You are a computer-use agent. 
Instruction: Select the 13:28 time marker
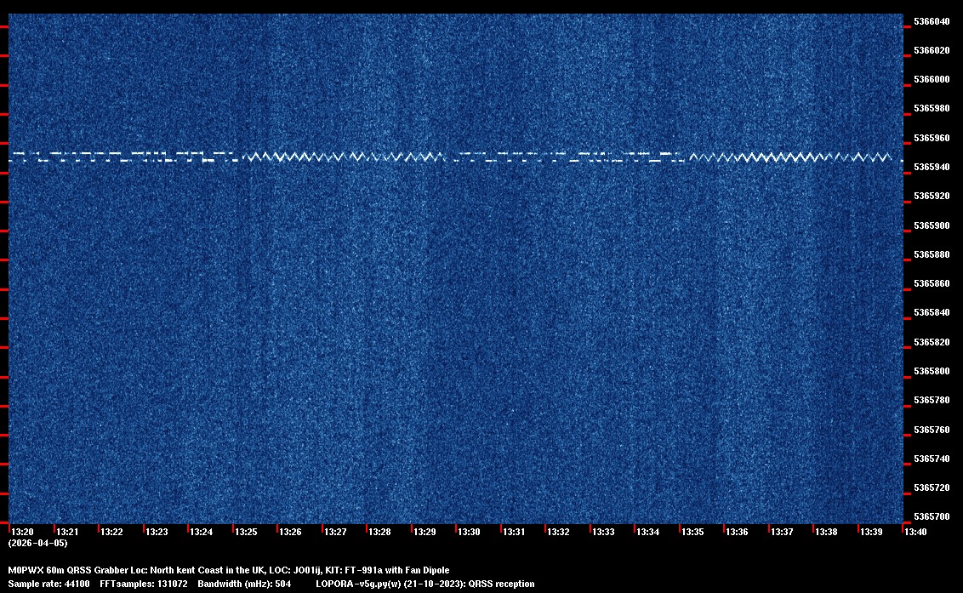(379, 532)
